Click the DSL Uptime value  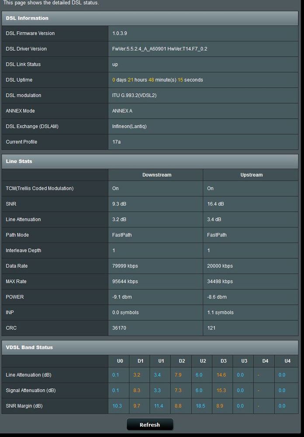click(157, 80)
